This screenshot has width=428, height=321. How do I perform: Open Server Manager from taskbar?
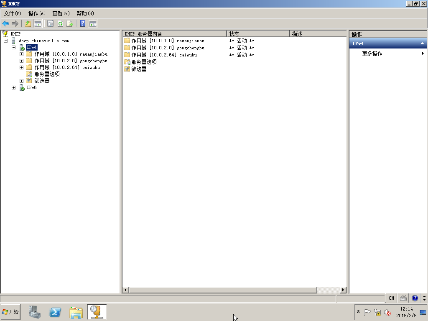[x=34, y=312]
